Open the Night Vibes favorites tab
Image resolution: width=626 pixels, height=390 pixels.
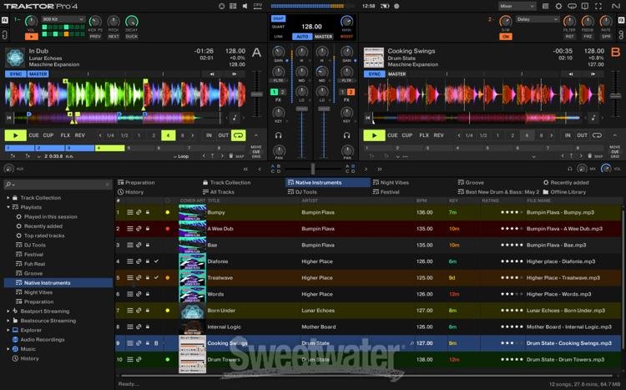pos(393,182)
